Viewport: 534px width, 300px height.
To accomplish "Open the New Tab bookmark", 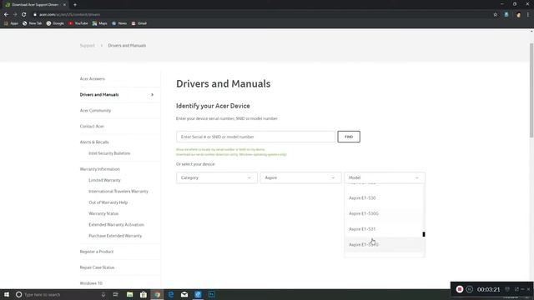I will 32,23.
